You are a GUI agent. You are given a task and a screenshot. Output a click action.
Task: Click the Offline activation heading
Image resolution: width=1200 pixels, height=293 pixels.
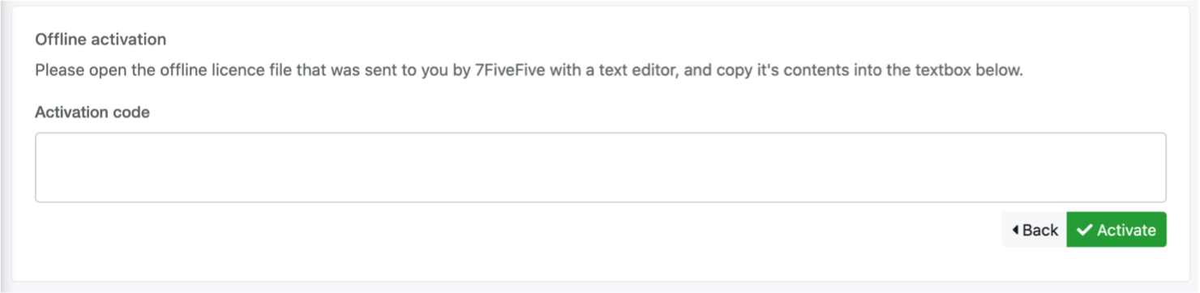pyautogui.click(x=101, y=39)
